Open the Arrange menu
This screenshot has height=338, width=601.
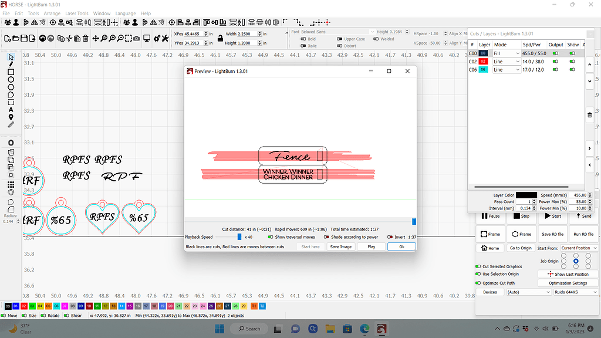(52, 13)
